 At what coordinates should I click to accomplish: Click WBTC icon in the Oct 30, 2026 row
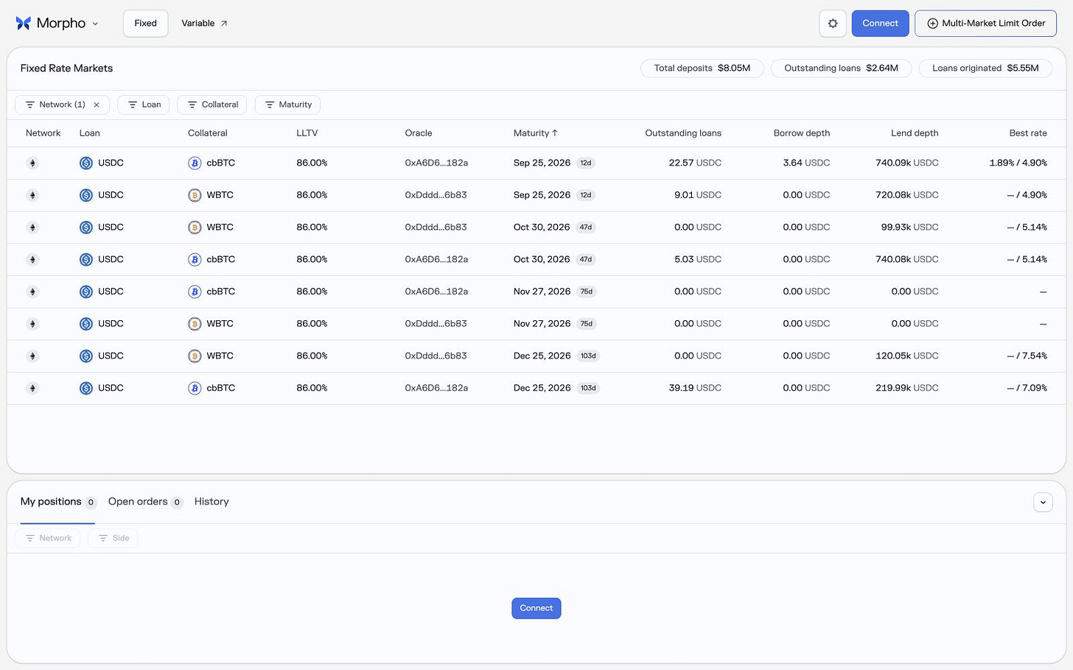pos(195,228)
